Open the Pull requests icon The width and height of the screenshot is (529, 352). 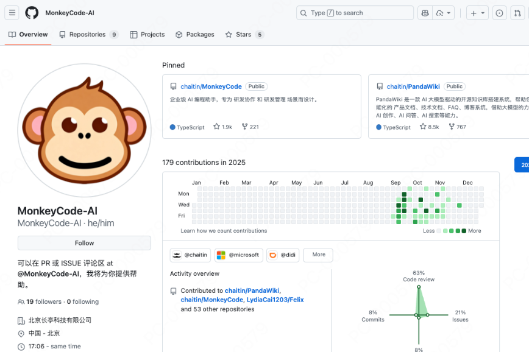click(x=517, y=13)
